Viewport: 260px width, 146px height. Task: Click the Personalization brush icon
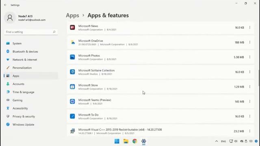click(8, 68)
